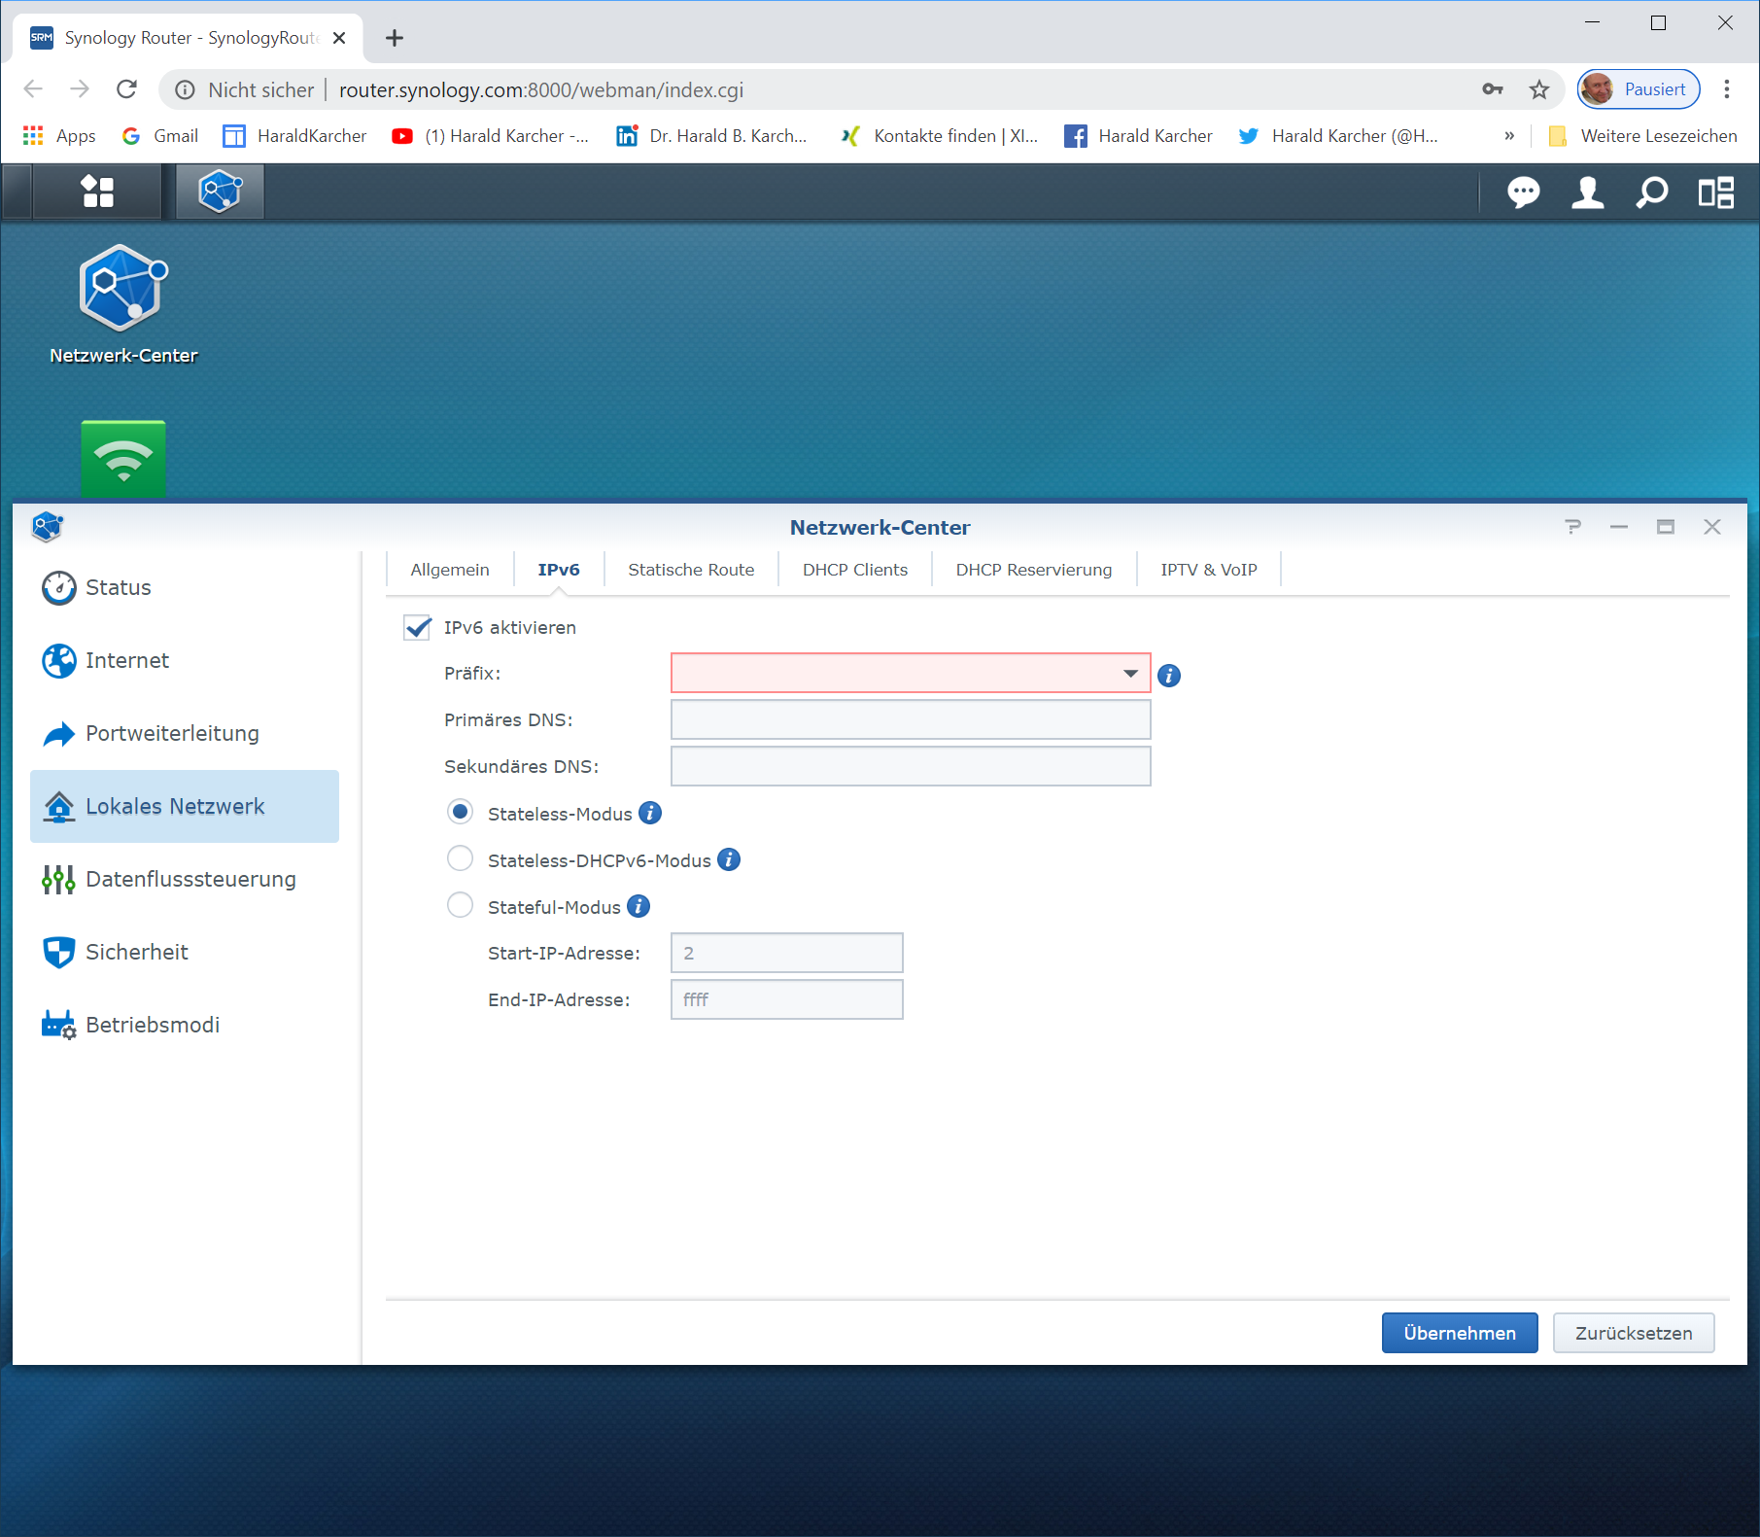Open the green Wi-Fi Connect desktop icon
The image size is (1760, 1537).
coord(123,459)
